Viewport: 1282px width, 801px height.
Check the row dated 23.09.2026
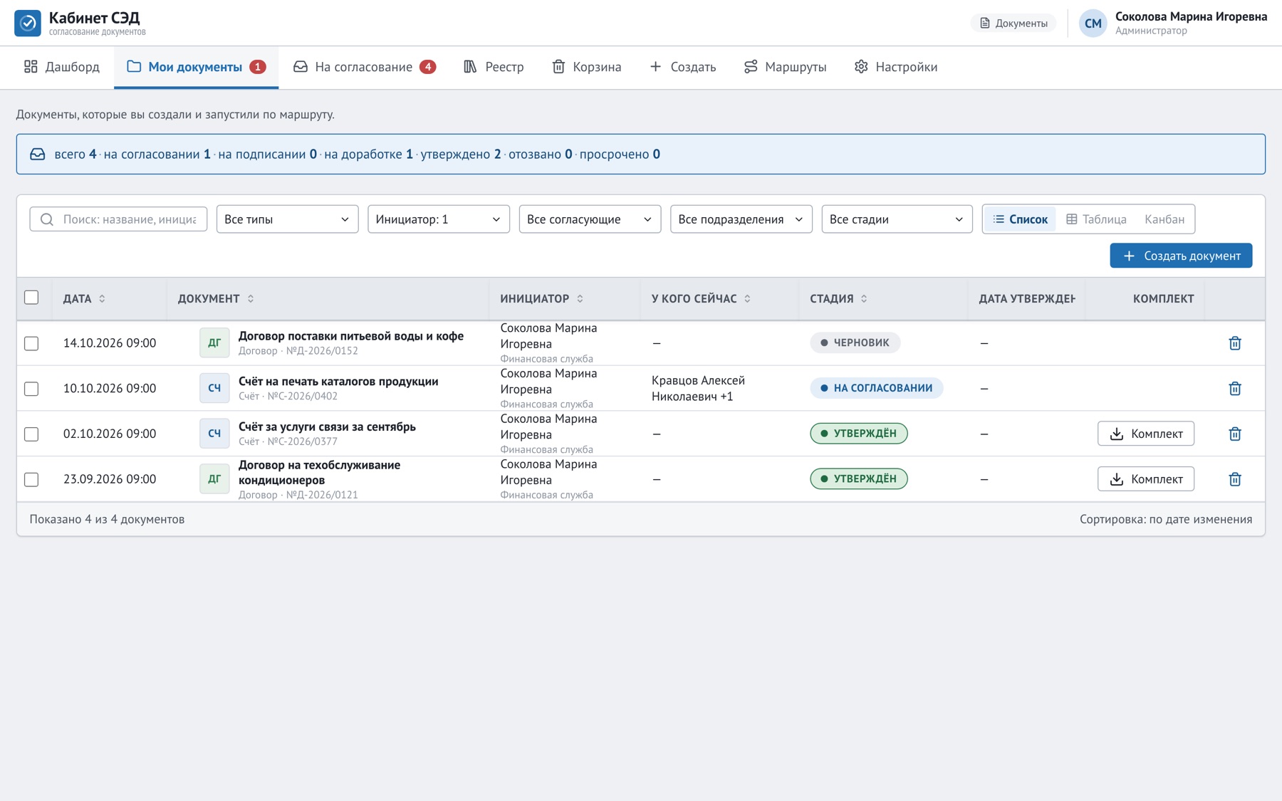click(31, 480)
